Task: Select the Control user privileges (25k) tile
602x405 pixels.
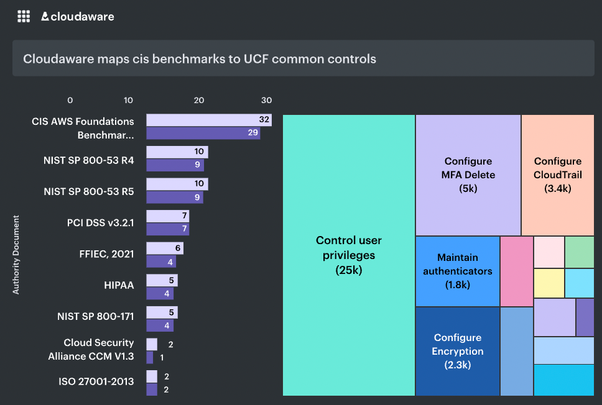Action: click(349, 255)
